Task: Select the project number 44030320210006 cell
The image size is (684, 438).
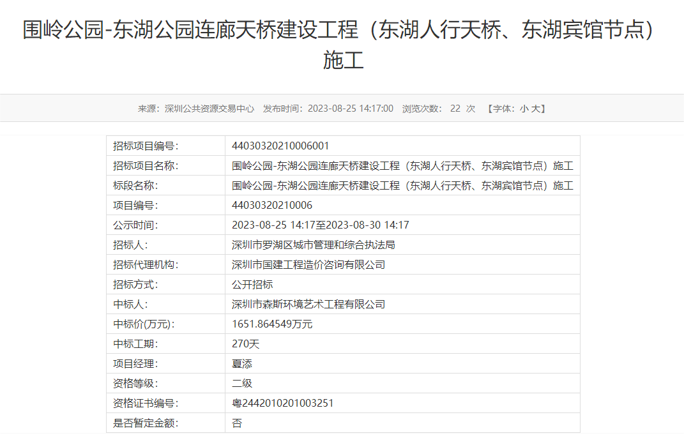Action: click(272, 206)
